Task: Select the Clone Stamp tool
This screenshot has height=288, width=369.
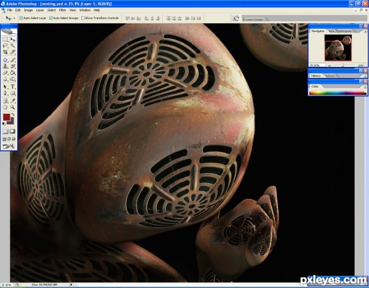Action: click(x=5, y=66)
